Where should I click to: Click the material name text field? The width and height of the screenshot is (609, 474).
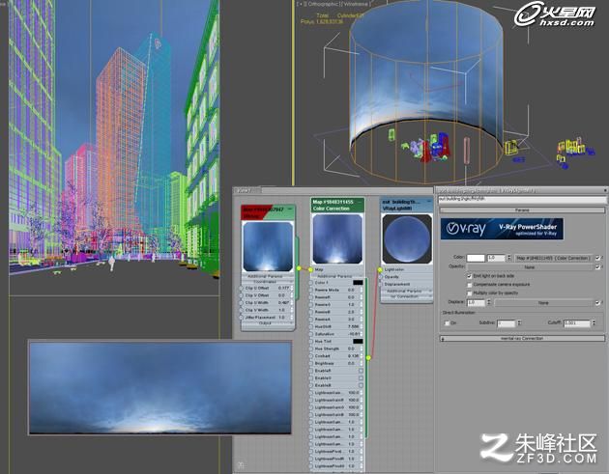(522, 199)
